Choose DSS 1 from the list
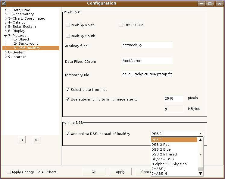 (x=174, y=140)
